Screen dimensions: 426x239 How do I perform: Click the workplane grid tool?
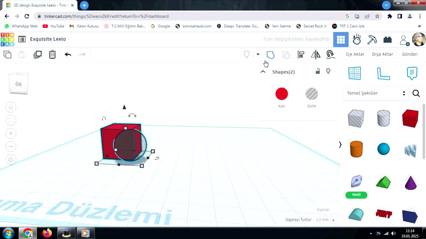[x=354, y=73]
